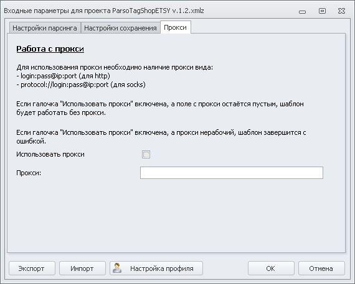The width and height of the screenshot is (355, 284).
Task: Focus the Прокси text input field
Action: click(x=232, y=173)
